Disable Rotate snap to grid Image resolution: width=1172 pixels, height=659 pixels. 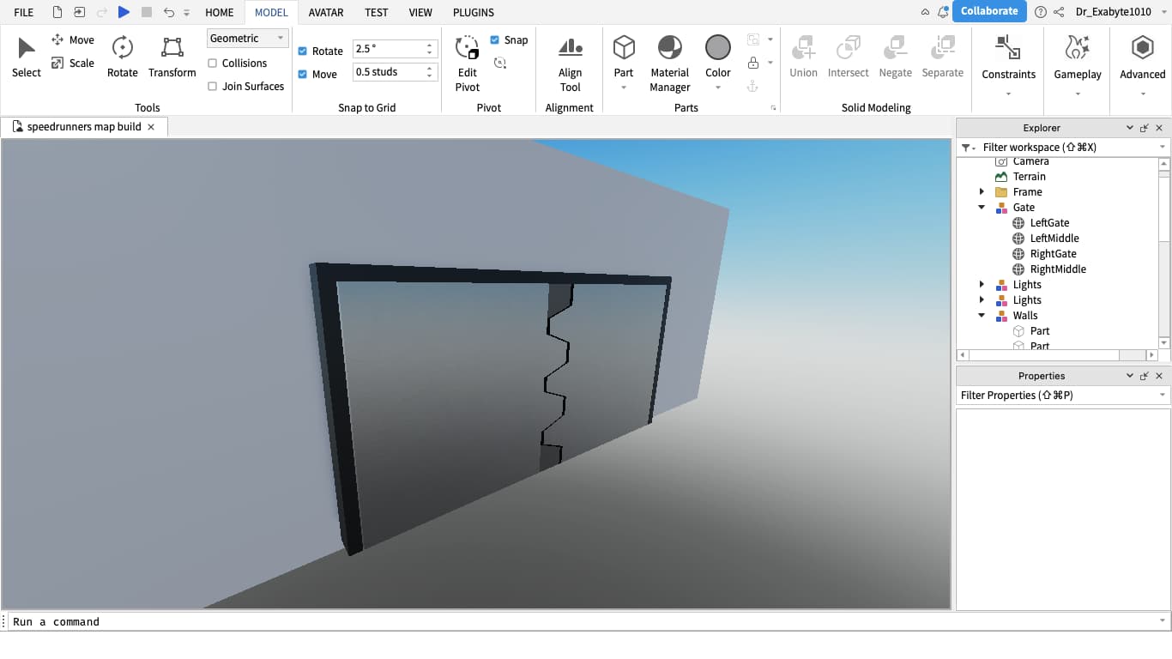302,51
